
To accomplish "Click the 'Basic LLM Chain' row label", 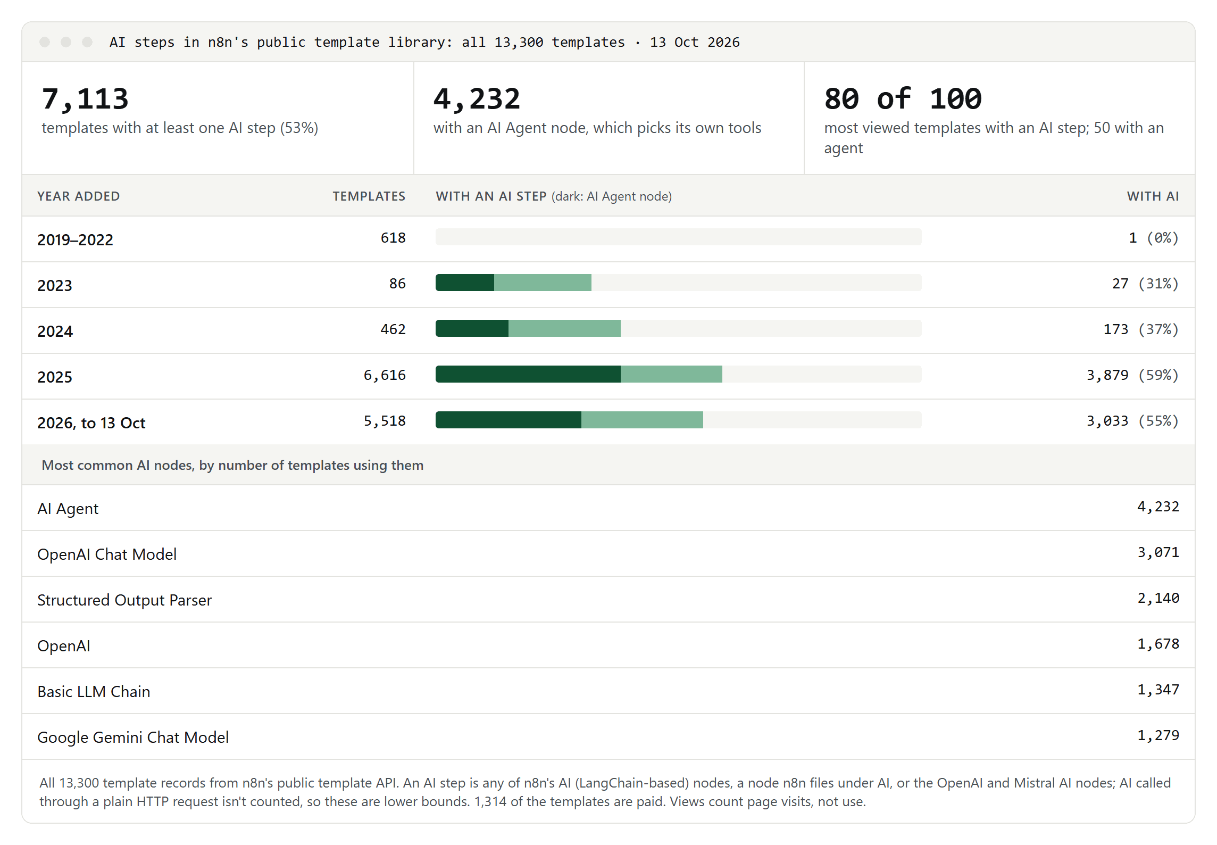I will pyautogui.click(x=94, y=692).
